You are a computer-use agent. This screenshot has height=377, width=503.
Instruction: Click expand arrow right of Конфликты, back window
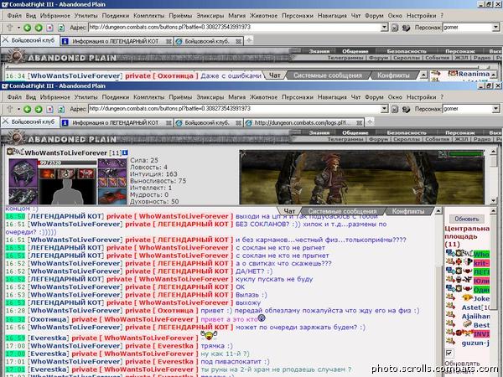[x=423, y=75]
